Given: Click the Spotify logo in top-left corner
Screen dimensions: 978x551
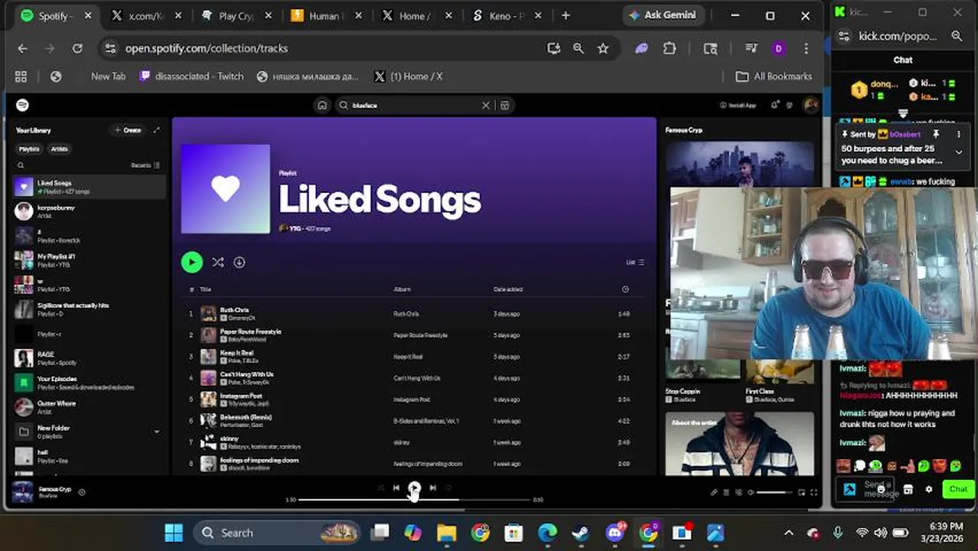Looking at the screenshot, I should tap(23, 105).
